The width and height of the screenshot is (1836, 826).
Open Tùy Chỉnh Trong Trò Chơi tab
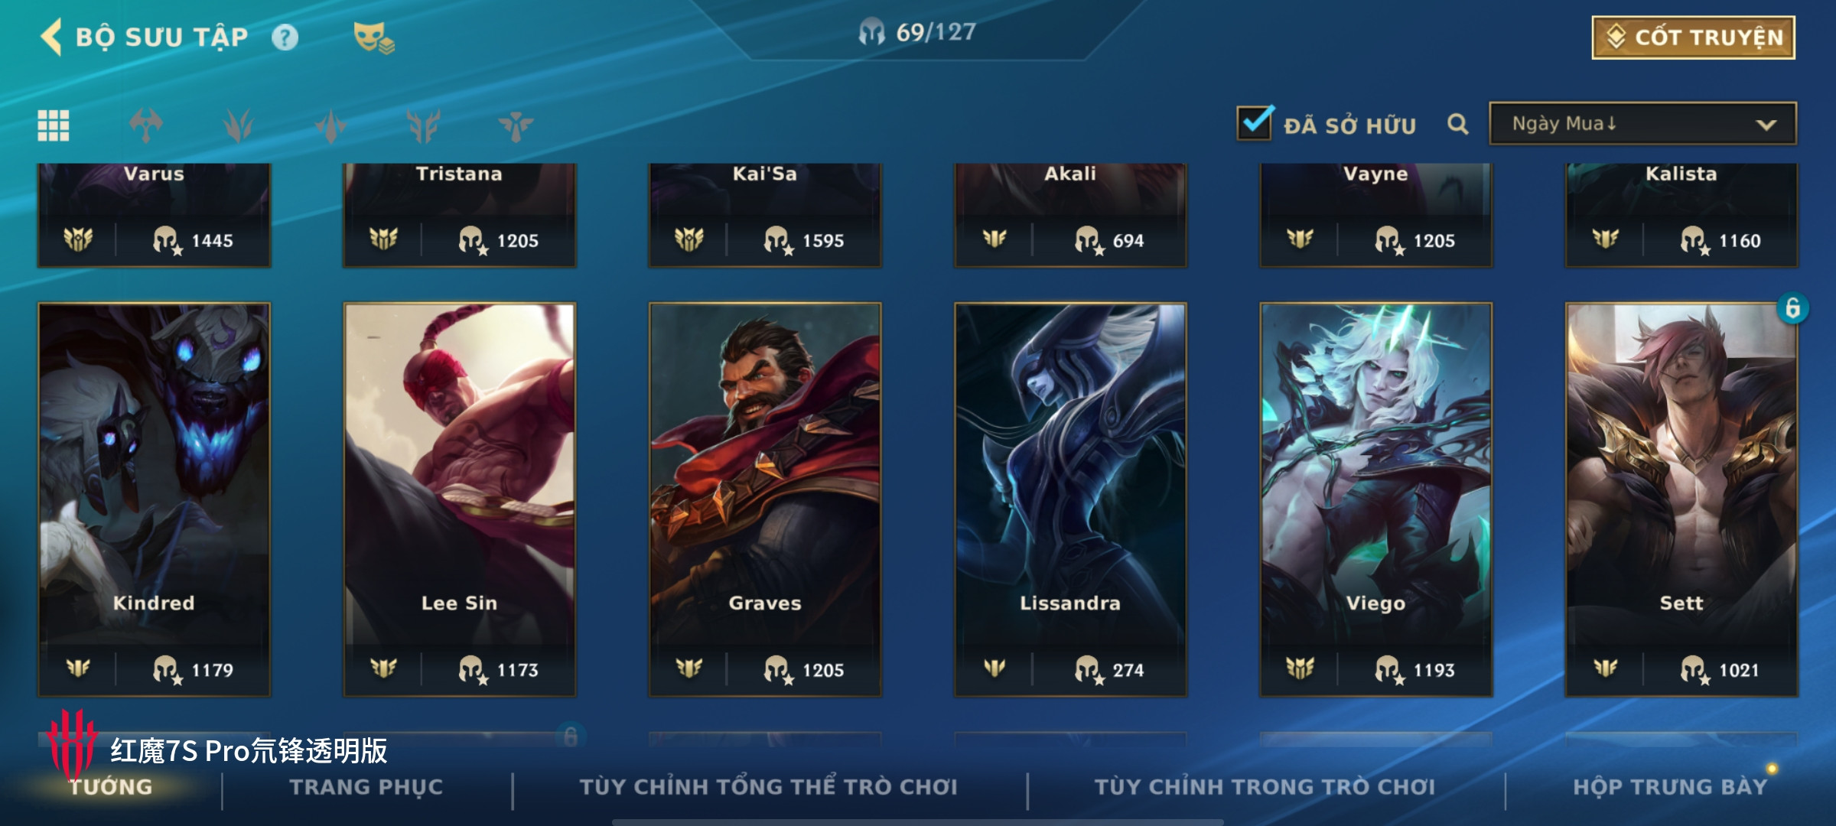click(1265, 787)
